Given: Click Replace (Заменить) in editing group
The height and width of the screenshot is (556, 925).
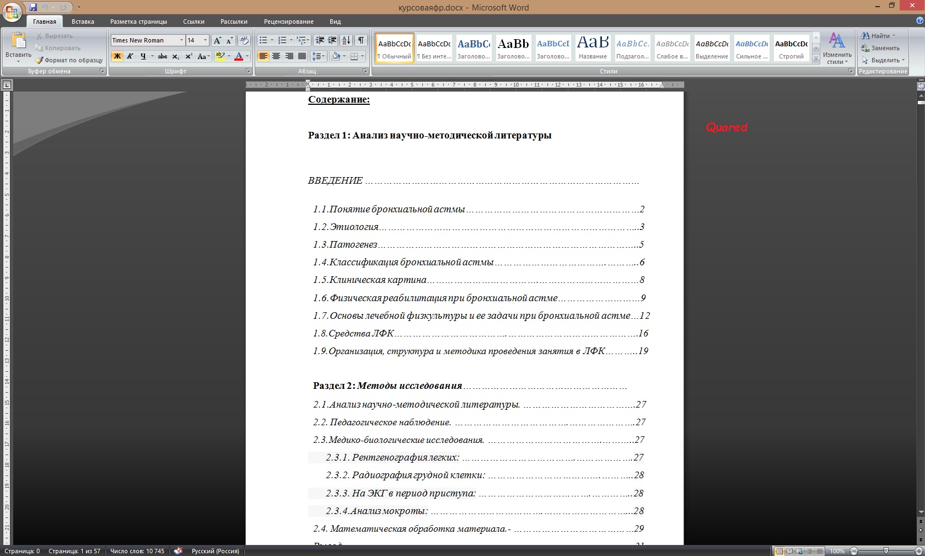Looking at the screenshot, I should coord(880,48).
